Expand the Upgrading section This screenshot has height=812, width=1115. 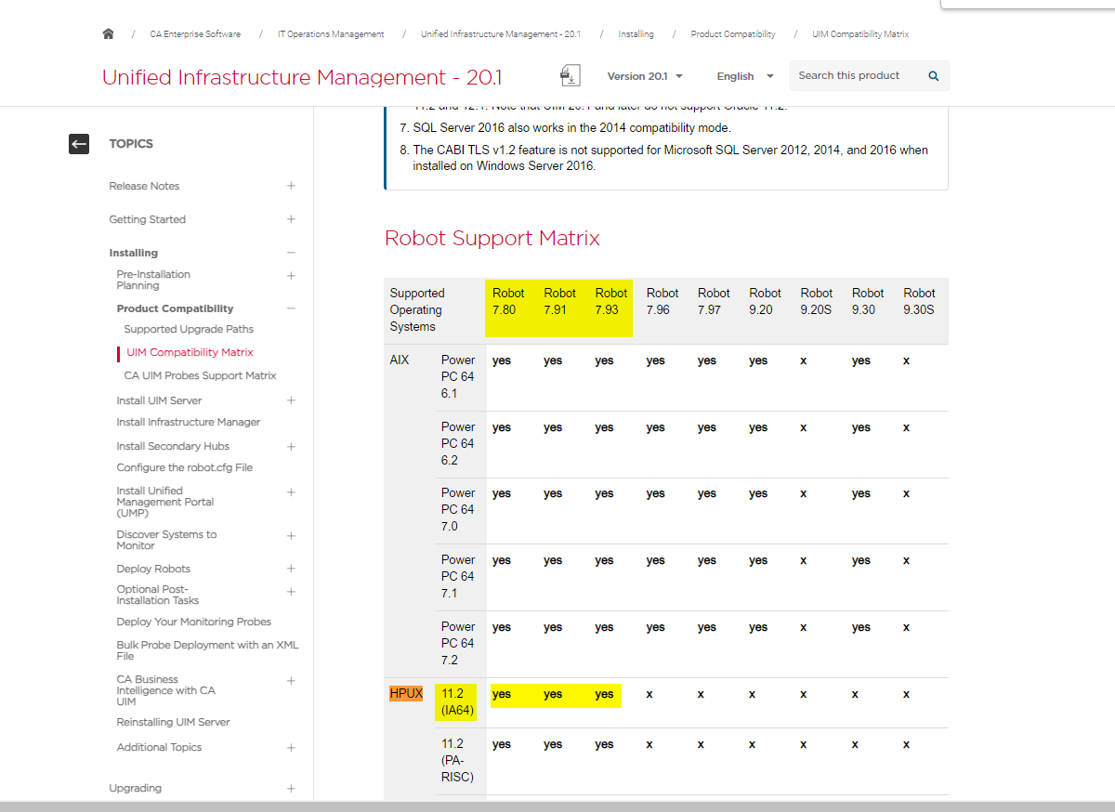coord(291,788)
